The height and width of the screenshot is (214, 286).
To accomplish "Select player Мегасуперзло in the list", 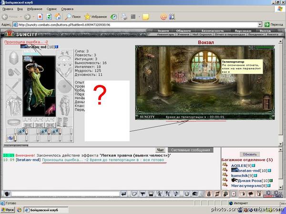I will (x=246, y=186).
